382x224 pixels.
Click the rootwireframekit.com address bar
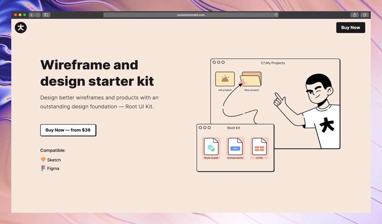191,15
